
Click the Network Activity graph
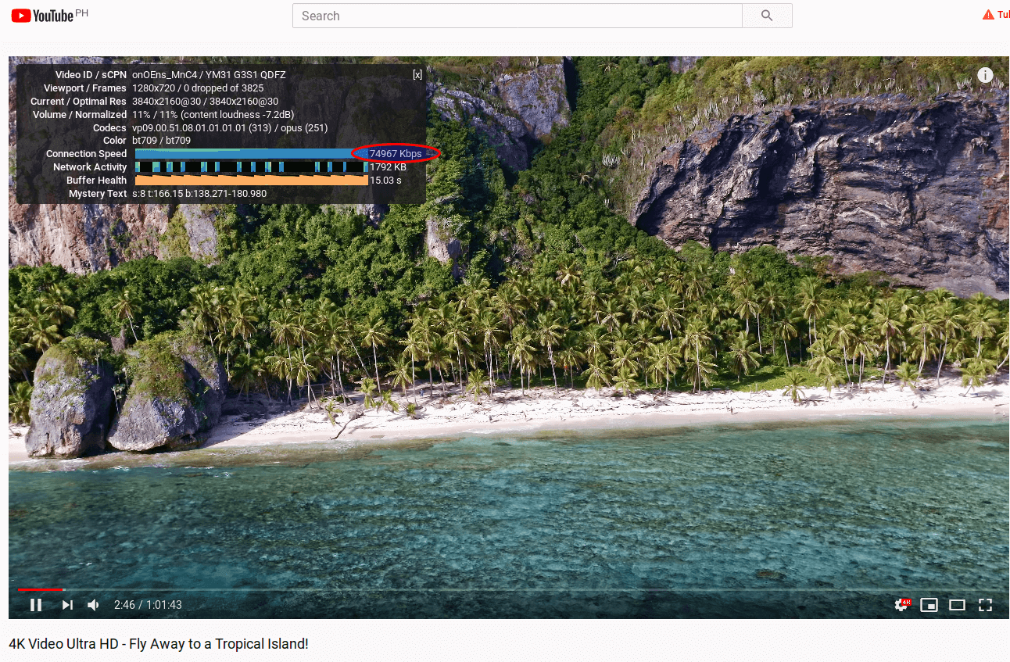(x=251, y=167)
